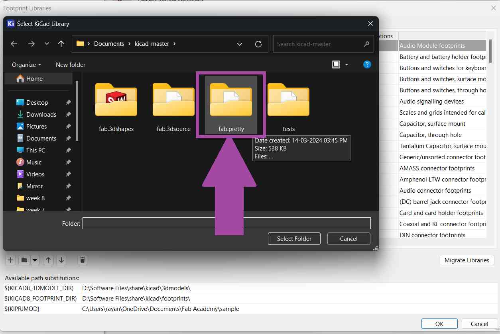Click the Up one level arrow
This screenshot has height=334, width=500.
[x=61, y=44]
